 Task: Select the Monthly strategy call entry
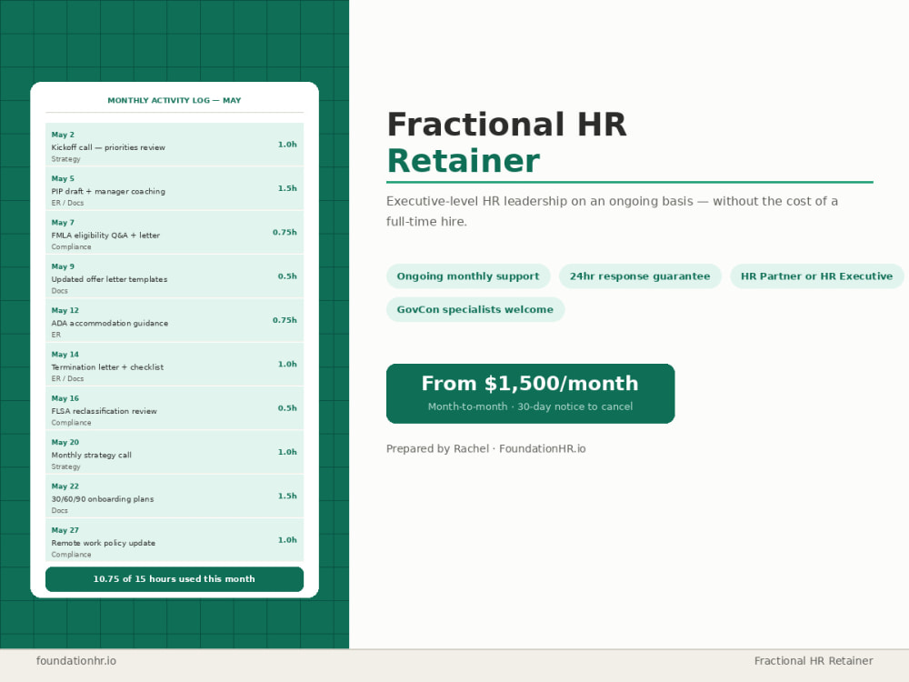click(x=175, y=452)
